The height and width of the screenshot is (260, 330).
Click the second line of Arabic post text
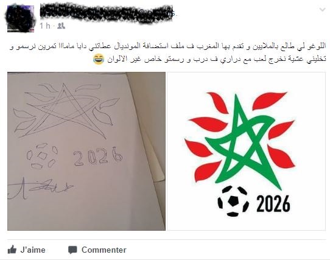(x=209, y=60)
